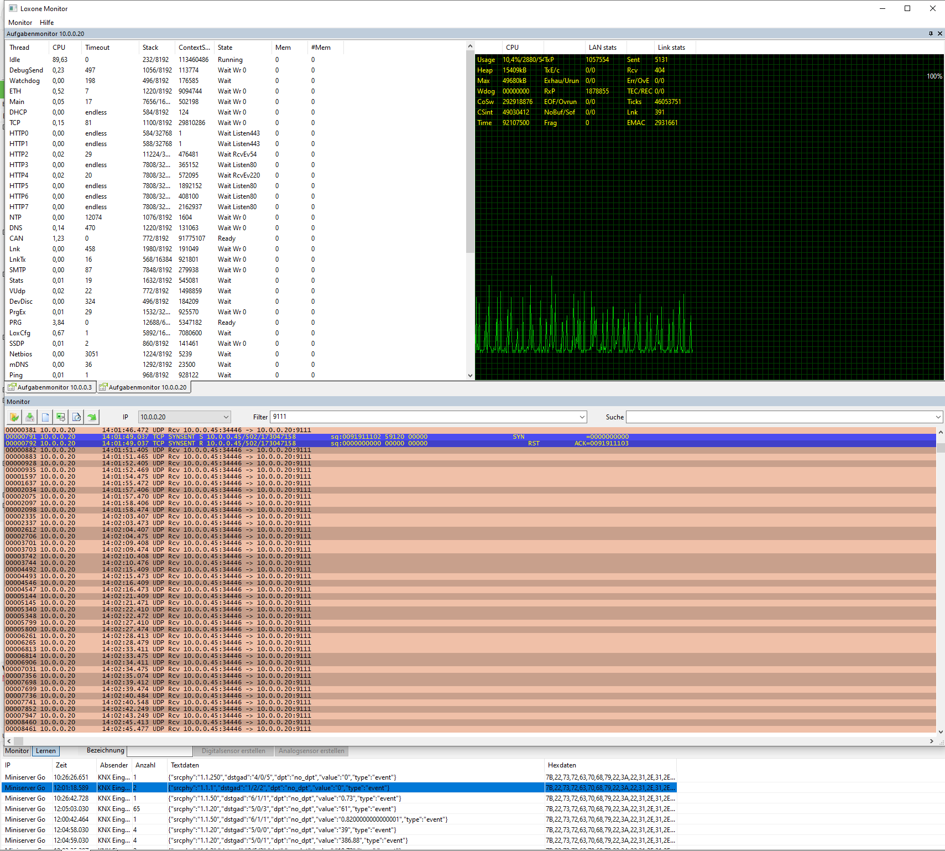The width and height of the screenshot is (945, 851).
Task: Click the document with clock icon
Action: [76, 417]
